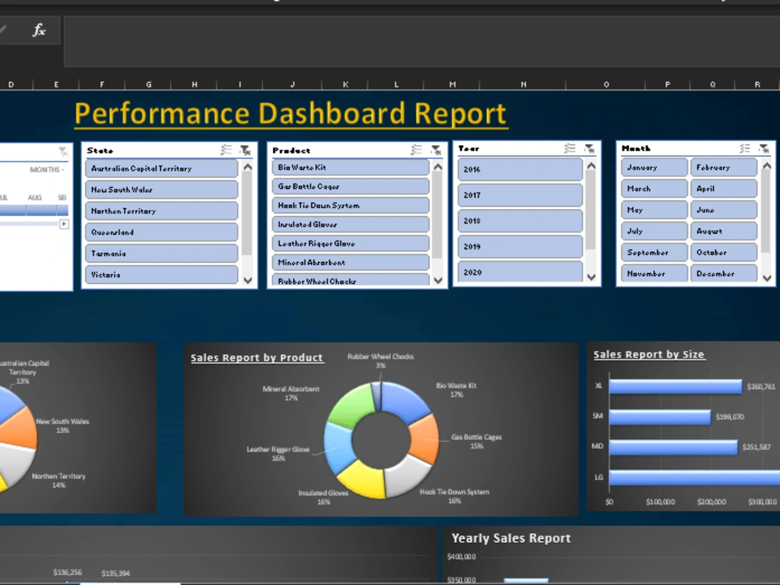Select Tasmania in State slicer

point(161,253)
